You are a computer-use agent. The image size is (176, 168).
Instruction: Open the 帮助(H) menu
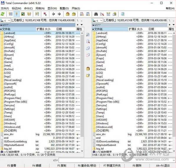point(170,9)
